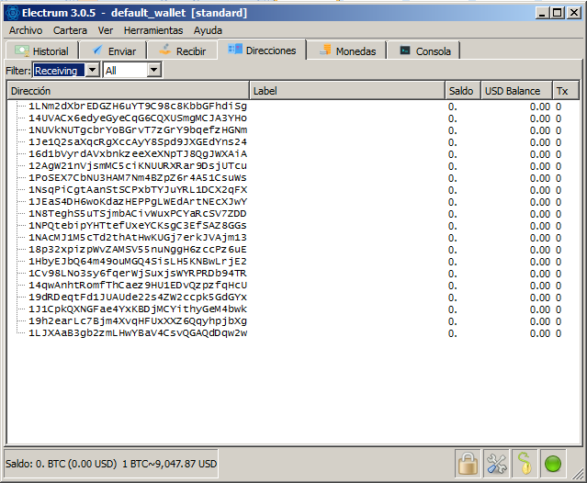Click the padlock password icon in status bar
The image size is (587, 483).
pos(468,464)
